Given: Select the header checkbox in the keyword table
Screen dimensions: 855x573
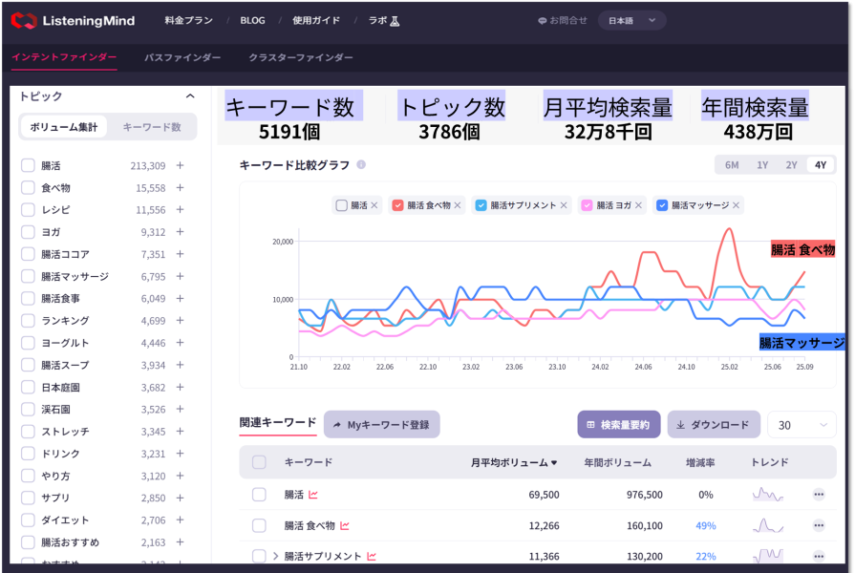Looking at the screenshot, I should click(258, 461).
